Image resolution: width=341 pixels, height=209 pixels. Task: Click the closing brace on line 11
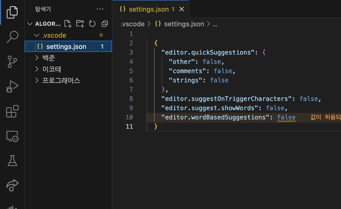coord(156,127)
